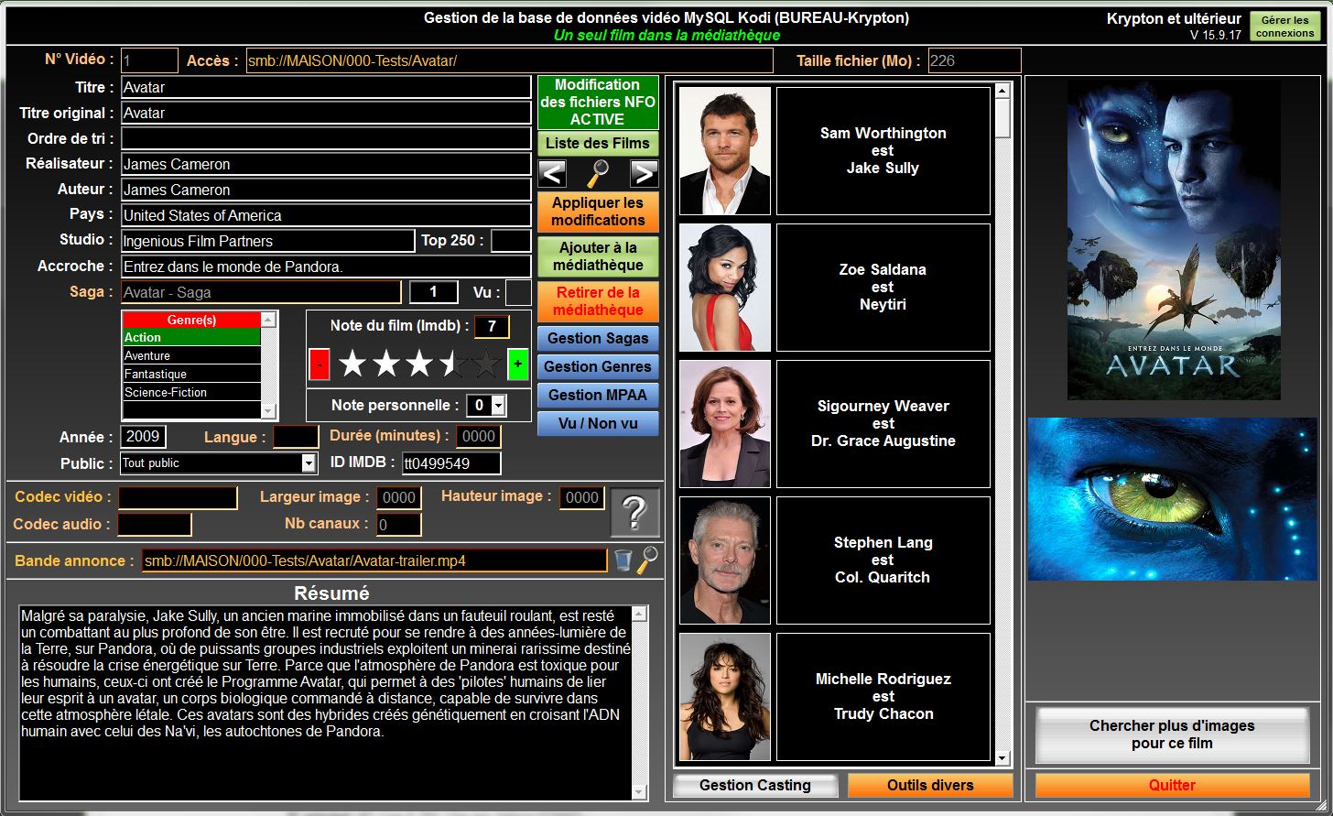Open Gestion Casting
This screenshot has width=1333, height=816.
(x=755, y=785)
